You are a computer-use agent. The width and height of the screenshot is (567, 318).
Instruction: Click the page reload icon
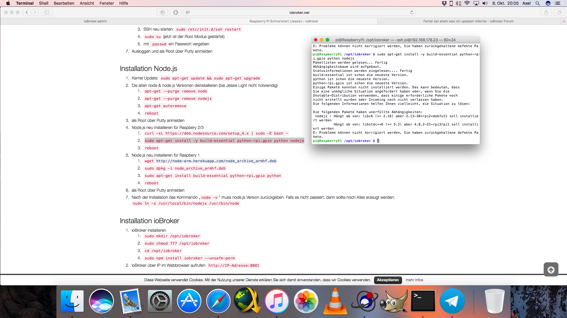pyautogui.click(x=412, y=12)
